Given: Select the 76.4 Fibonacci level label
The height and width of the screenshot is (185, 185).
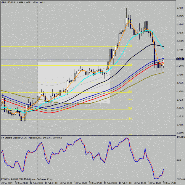Looking at the screenshot, I should [130, 81].
